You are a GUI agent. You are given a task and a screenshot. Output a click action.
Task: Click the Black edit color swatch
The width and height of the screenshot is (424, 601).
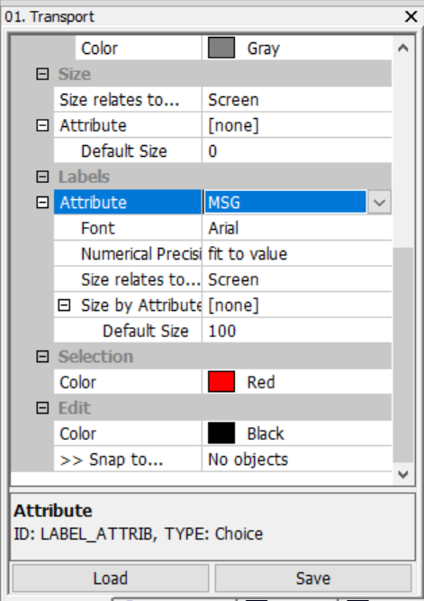pyautogui.click(x=221, y=433)
